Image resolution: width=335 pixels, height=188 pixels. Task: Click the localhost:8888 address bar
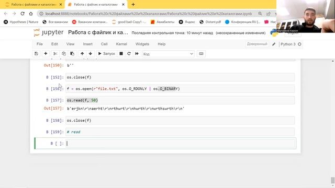(149, 14)
